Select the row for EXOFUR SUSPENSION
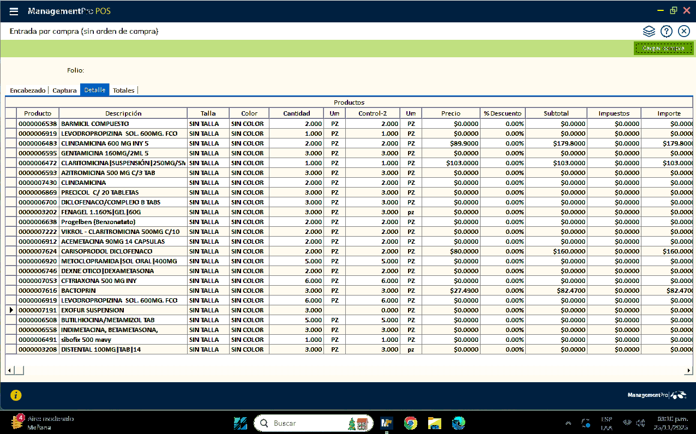The image size is (696, 434). pyautogui.click(x=92, y=310)
